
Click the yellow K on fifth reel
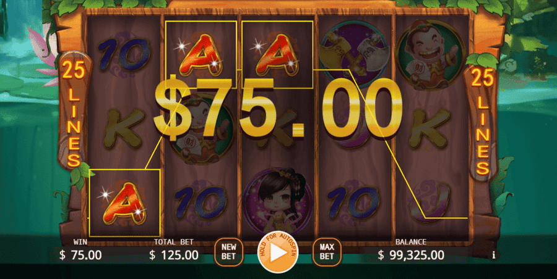[x=431, y=128]
